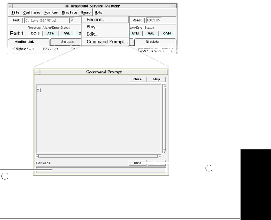Viewport: 271px width, 220px height.
Task: Click the transmitter ATM status button
Action: (135, 34)
